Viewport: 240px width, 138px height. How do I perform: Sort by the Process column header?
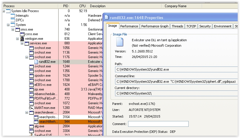(30, 6)
